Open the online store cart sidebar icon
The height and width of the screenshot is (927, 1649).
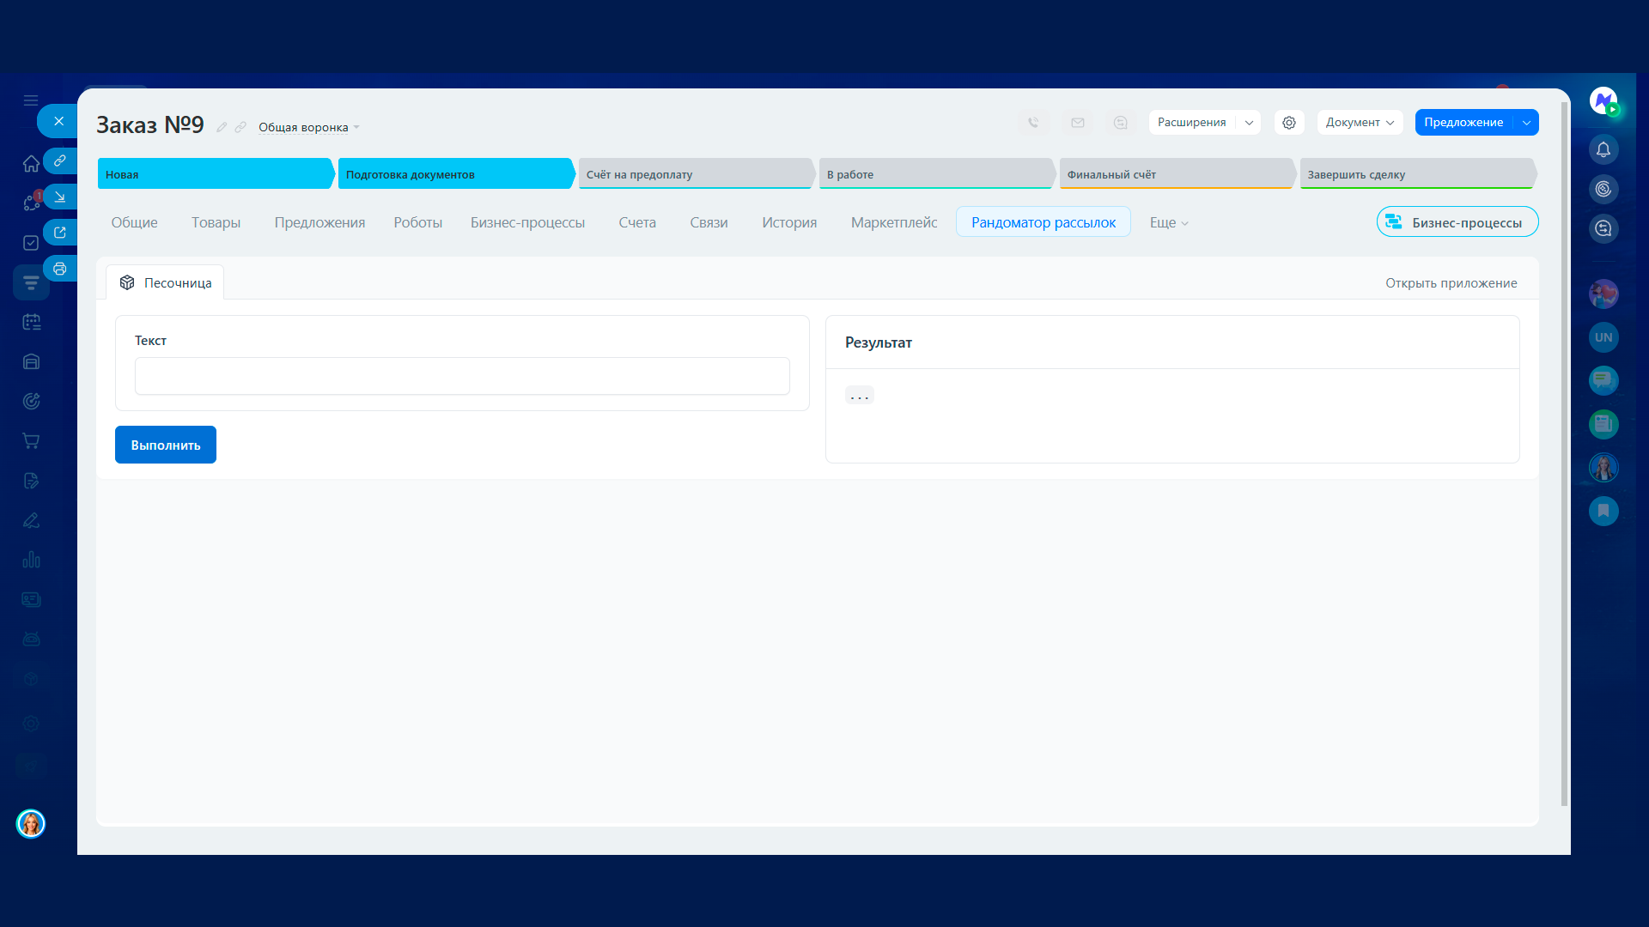(31, 441)
